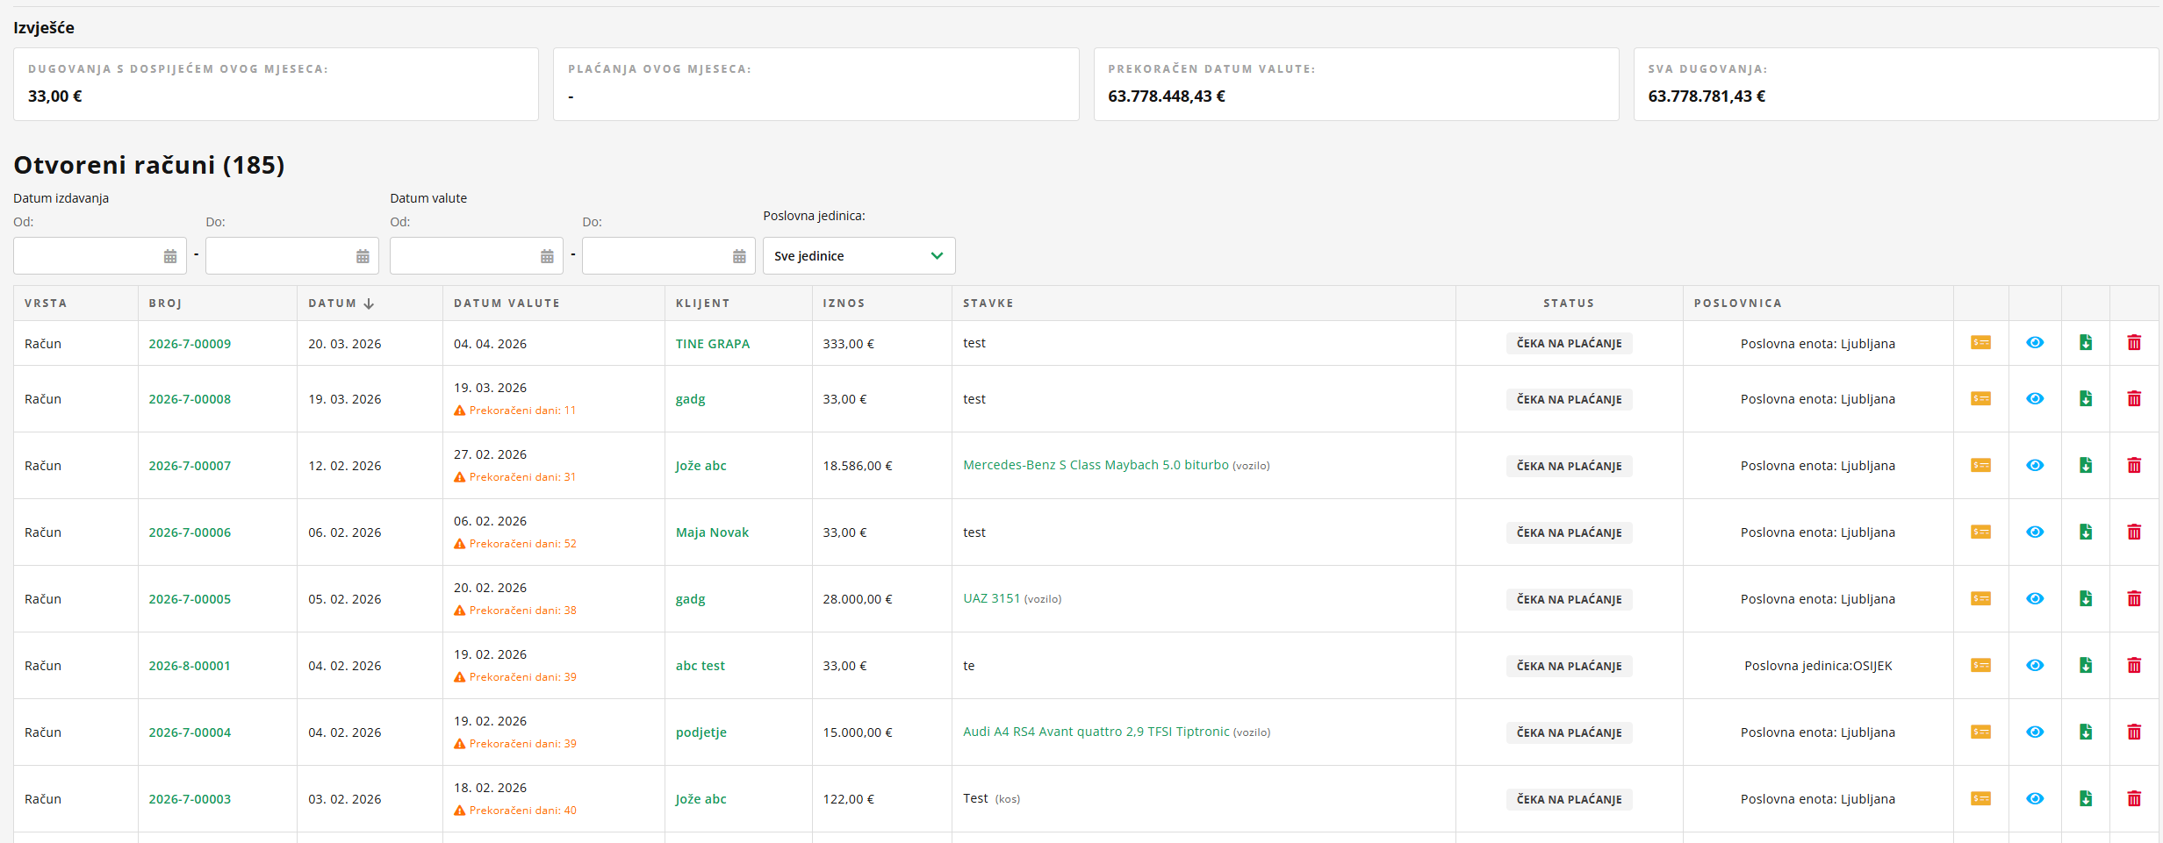This screenshot has height=843, width=2163.
Task: Click payment icon for invoice 2026-7-00006
Action: click(1980, 532)
